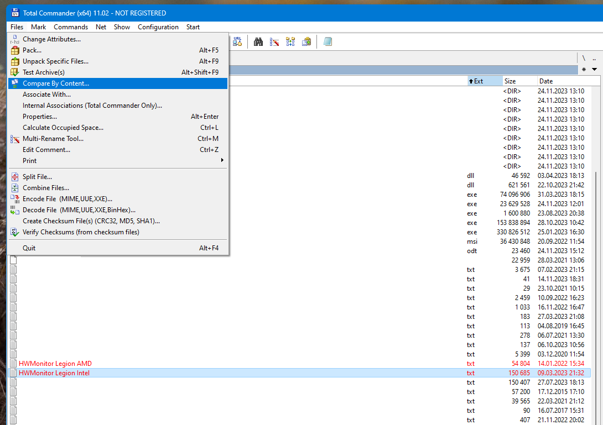603x425 pixels.
Task: Click the size value 153 838 894
Action: 513,223
